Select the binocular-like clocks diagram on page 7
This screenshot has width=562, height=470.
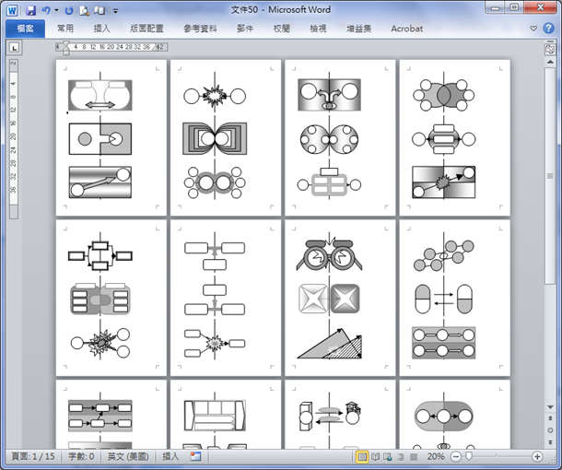[329, 253]
